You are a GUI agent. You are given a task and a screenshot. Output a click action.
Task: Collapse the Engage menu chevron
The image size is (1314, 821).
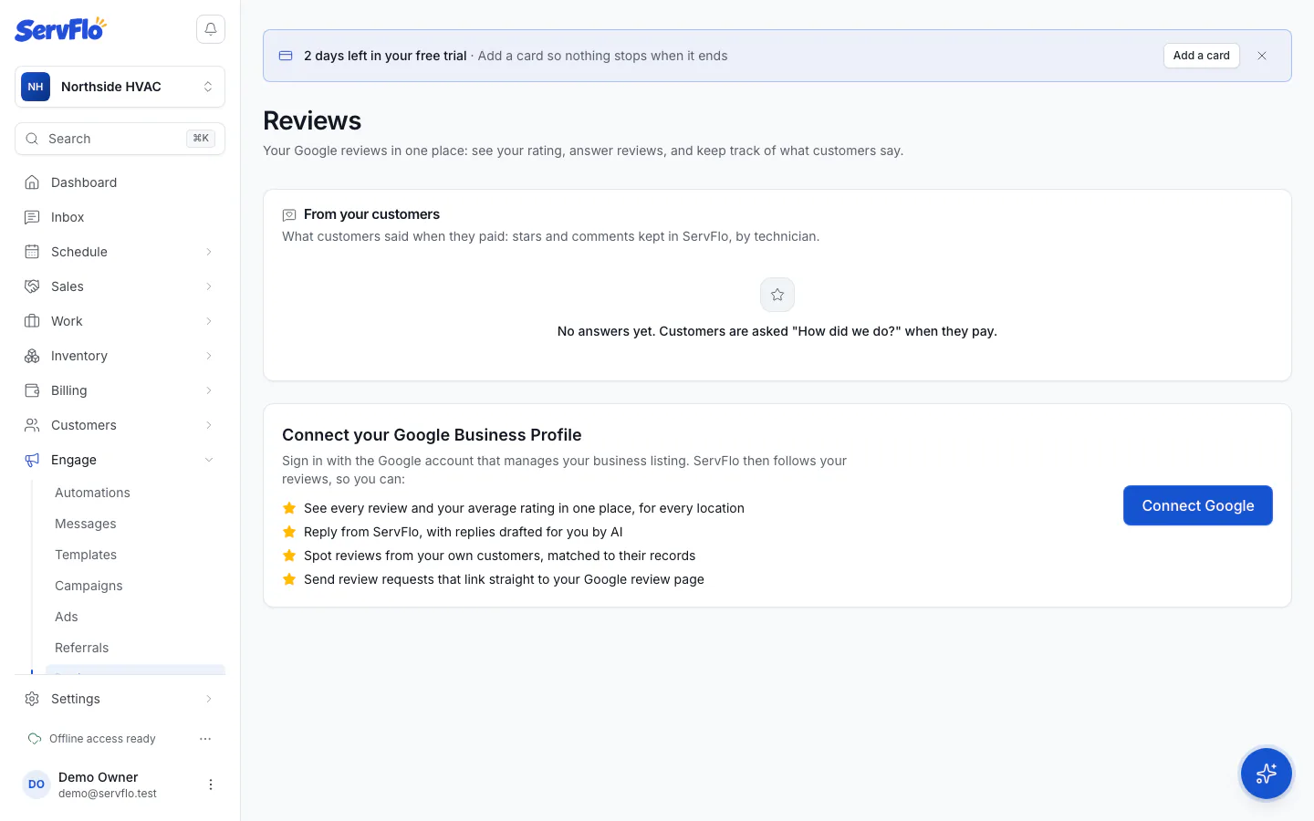point(209,460)
